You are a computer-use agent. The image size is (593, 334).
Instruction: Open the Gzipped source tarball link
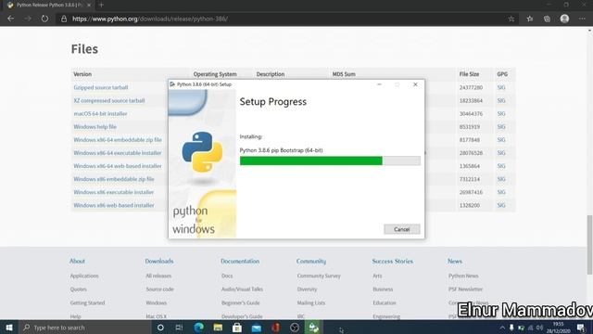101,87
